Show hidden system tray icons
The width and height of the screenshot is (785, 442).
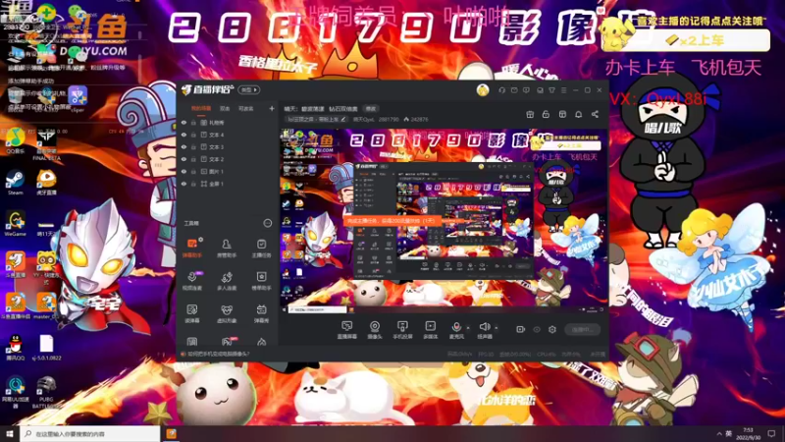(719, 433)
